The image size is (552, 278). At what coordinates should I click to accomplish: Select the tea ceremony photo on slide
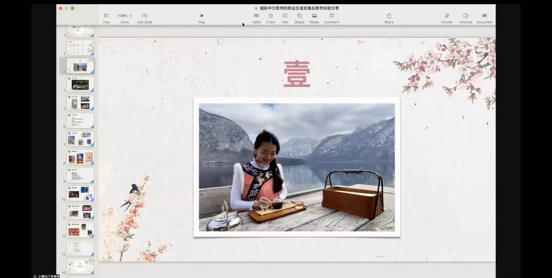296,167
